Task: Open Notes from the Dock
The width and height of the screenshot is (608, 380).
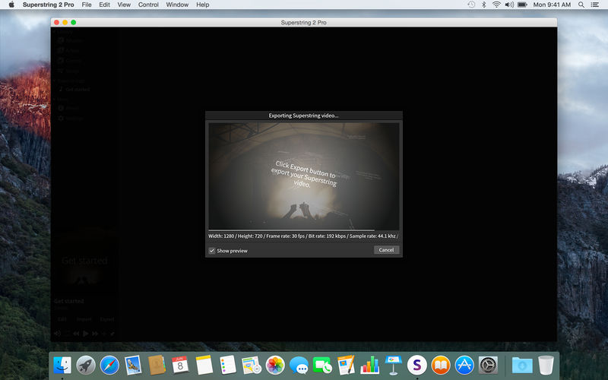Action: pyautogui.click(x=204, y=365)
